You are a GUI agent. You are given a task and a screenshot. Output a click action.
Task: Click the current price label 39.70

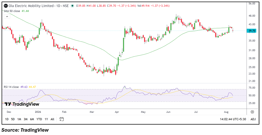tap(251, 31)
